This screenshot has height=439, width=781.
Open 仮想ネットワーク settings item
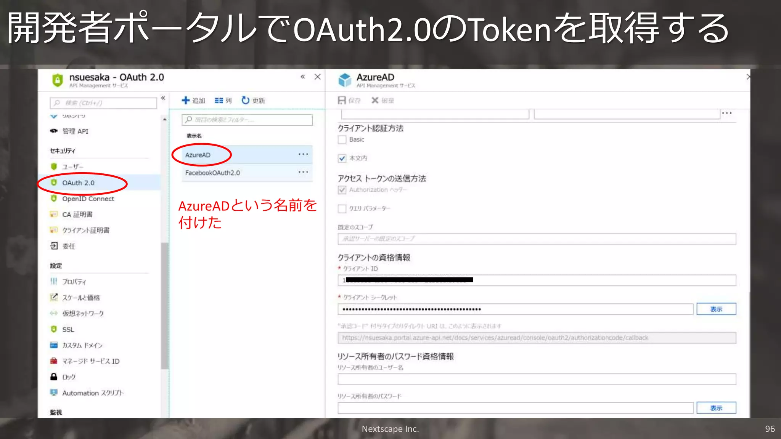pos(83,313)
